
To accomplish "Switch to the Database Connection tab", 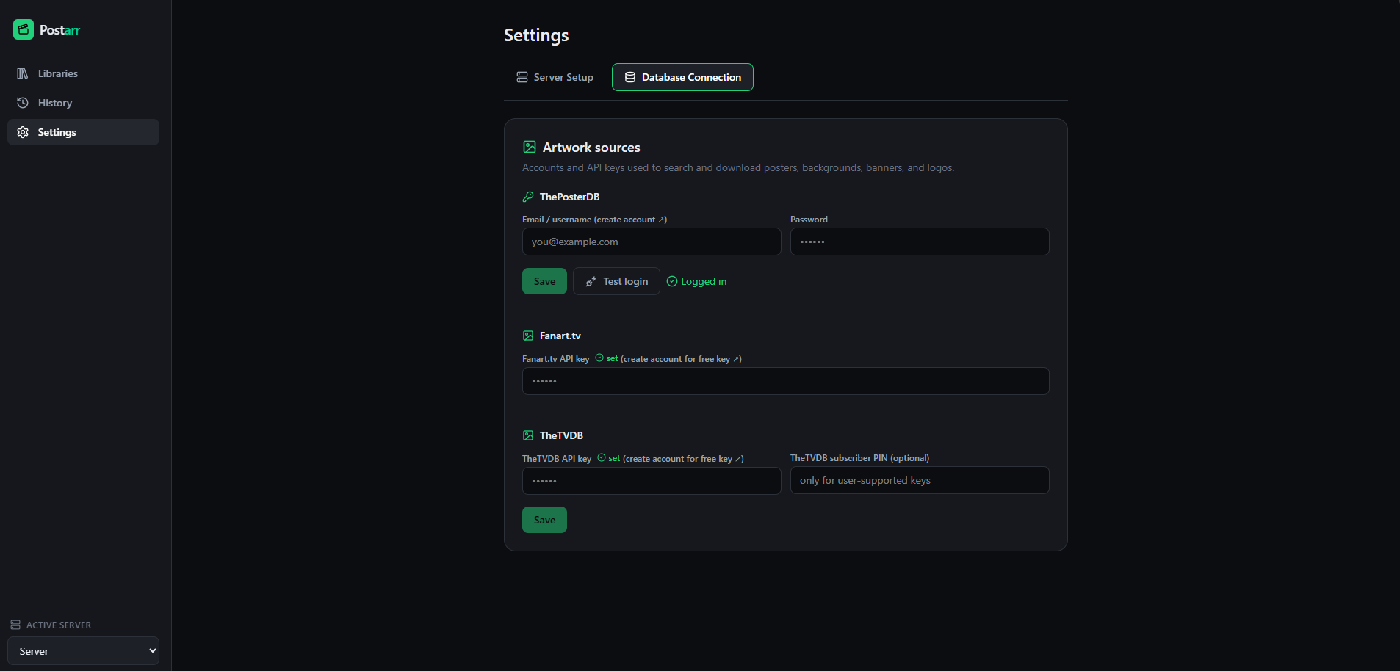I will pos(682,77).
